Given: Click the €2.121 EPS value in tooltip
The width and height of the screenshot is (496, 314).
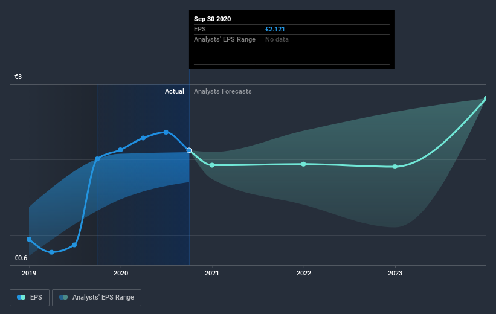Looking at the screenshot, I should [x=275, y=29].
